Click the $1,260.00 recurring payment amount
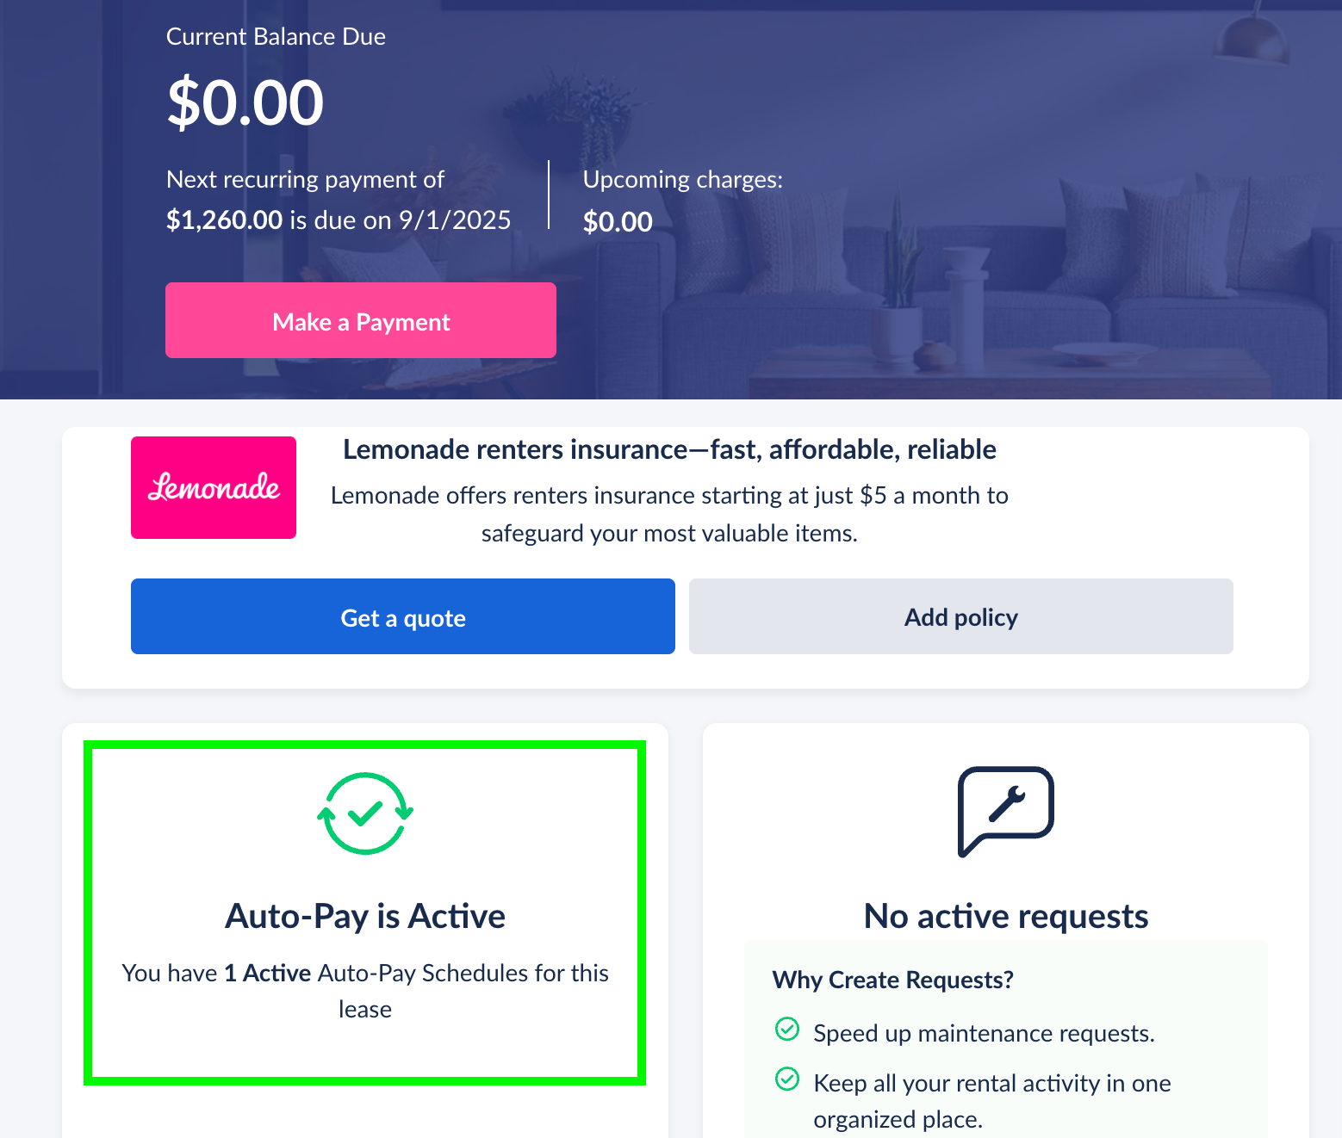Viewport: 1342px width, 1138px height. 224,220
